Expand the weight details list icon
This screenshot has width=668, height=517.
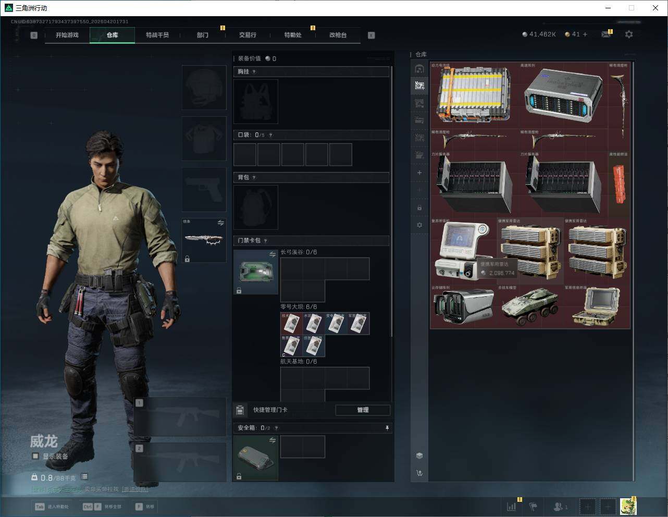click(84, 477)
